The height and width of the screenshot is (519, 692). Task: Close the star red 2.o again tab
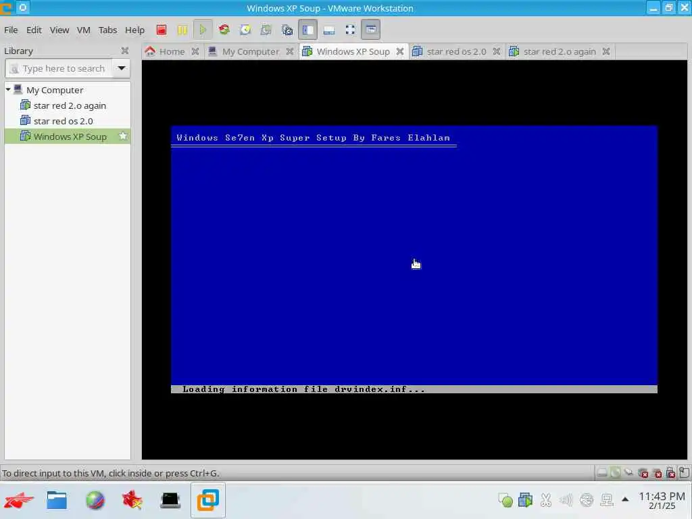point(606,51)
